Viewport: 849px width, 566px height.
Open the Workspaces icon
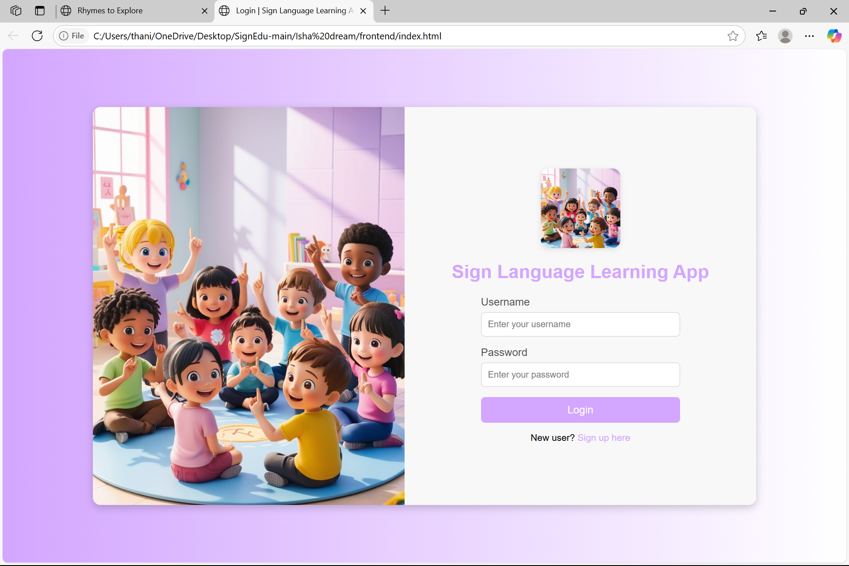pos(16,11)
